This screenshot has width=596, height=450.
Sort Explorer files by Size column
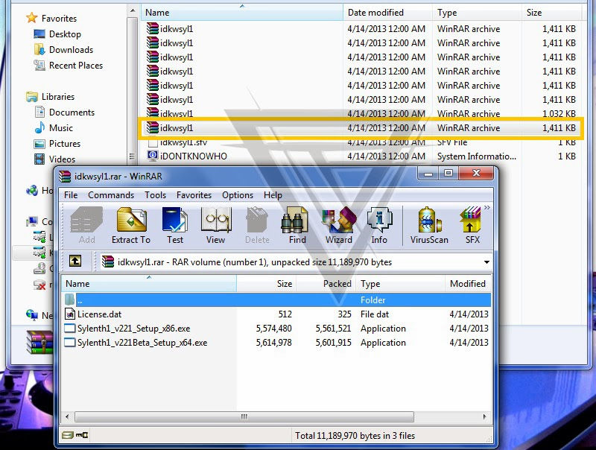point(551,13)
